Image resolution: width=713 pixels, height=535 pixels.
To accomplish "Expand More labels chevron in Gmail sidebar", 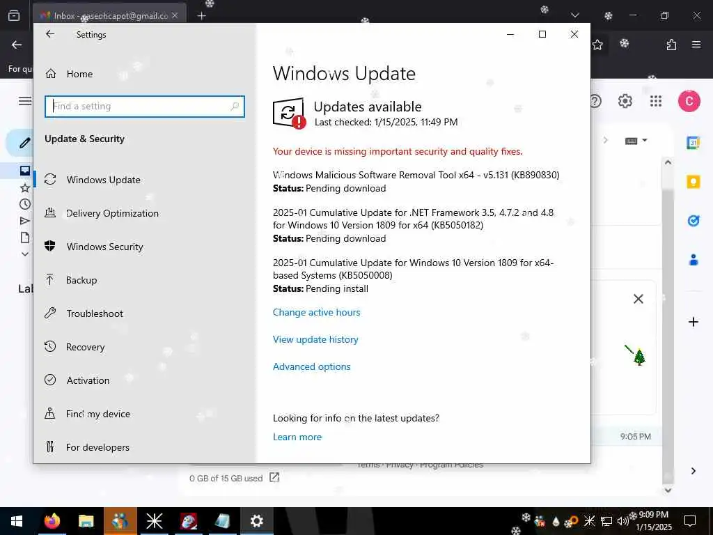I will click(25, 254).
